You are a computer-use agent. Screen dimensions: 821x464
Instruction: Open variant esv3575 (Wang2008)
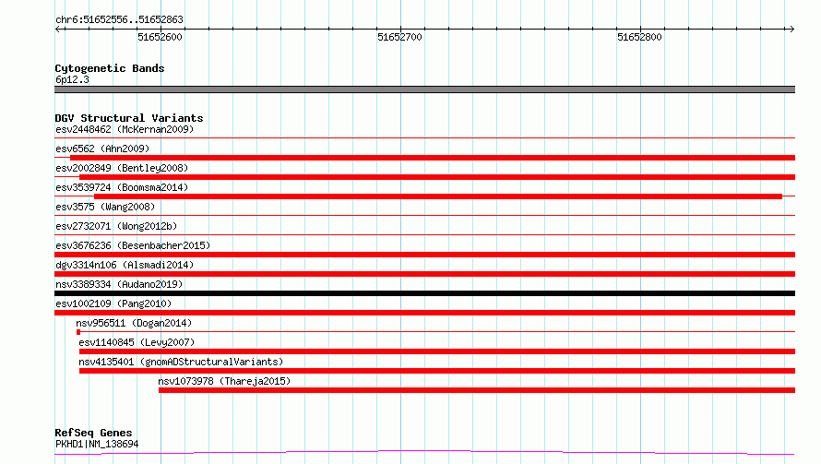pyautogui.click(x=105, y=207)
